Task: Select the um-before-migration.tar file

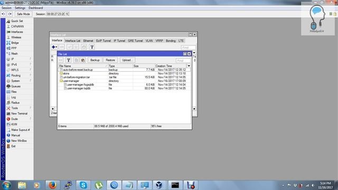Action: [x=124, y=77]
